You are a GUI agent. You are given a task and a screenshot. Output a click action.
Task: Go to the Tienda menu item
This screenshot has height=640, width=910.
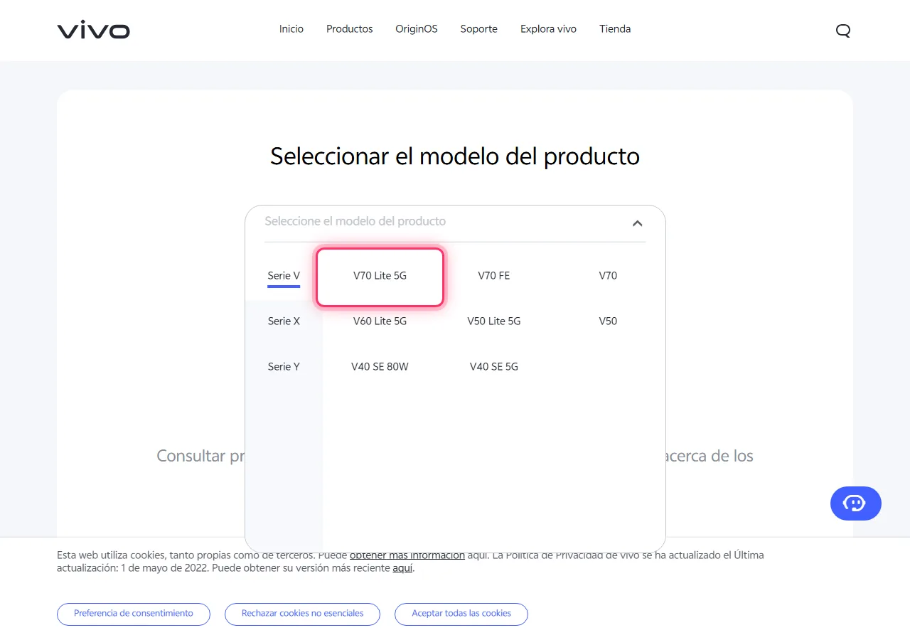click(615, 29)
